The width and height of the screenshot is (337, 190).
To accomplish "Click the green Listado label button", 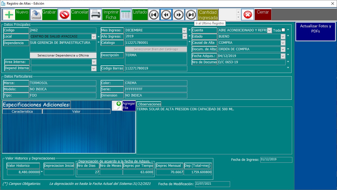I will click(140, 14).
